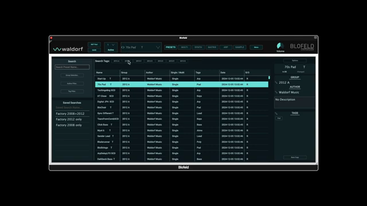Open the Group Selection filter

(x=72, y=75)
